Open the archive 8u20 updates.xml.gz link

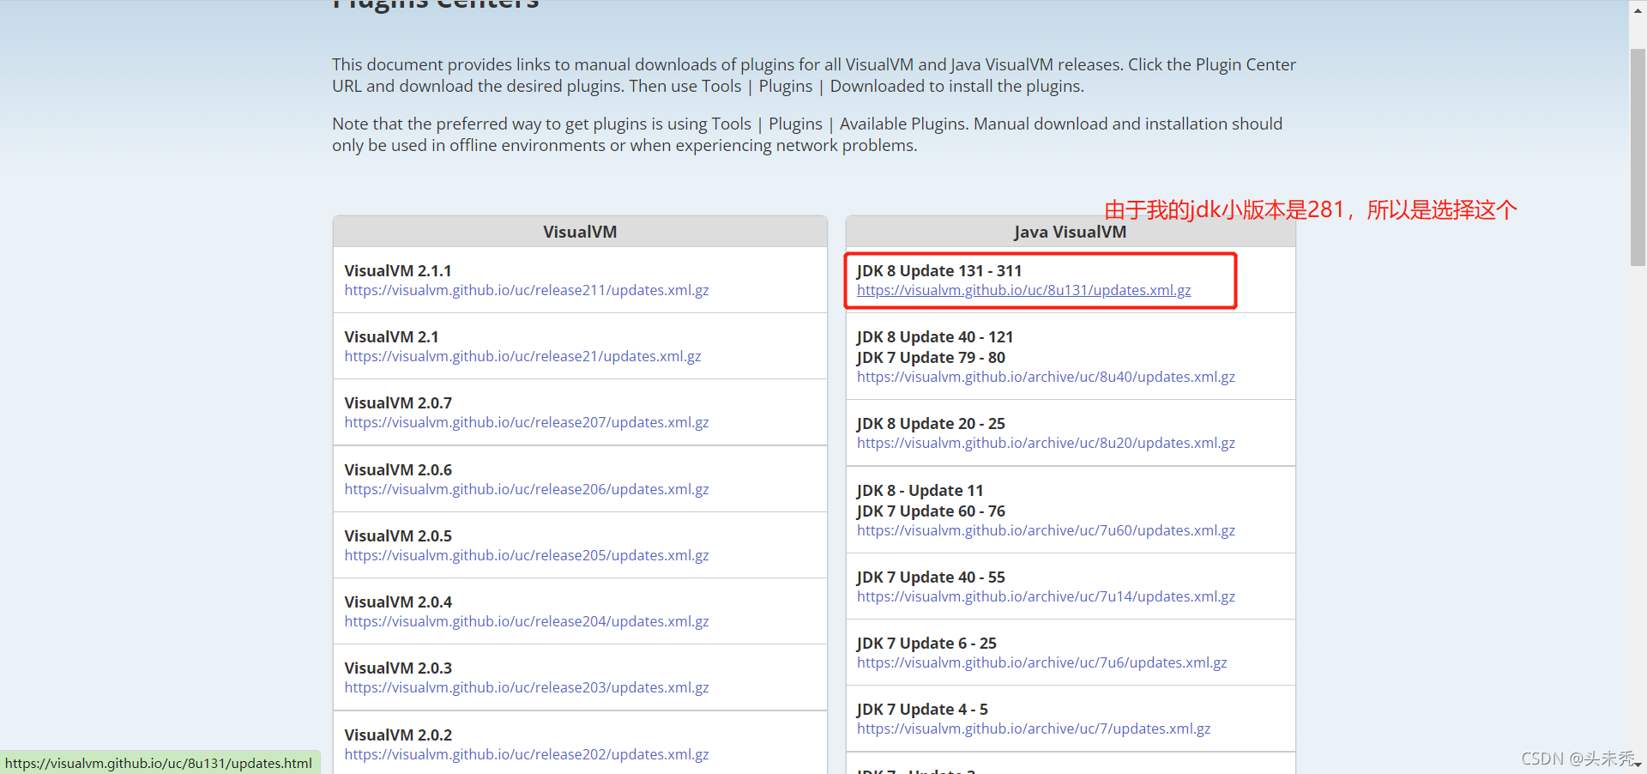click(x=1046, y=443)
